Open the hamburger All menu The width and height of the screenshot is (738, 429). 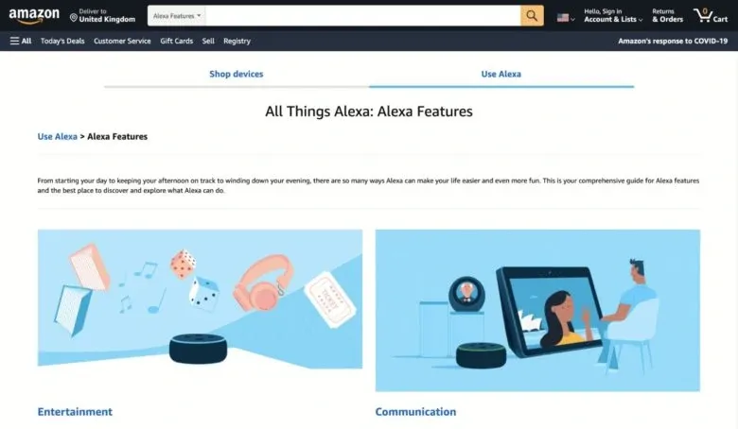21,41
